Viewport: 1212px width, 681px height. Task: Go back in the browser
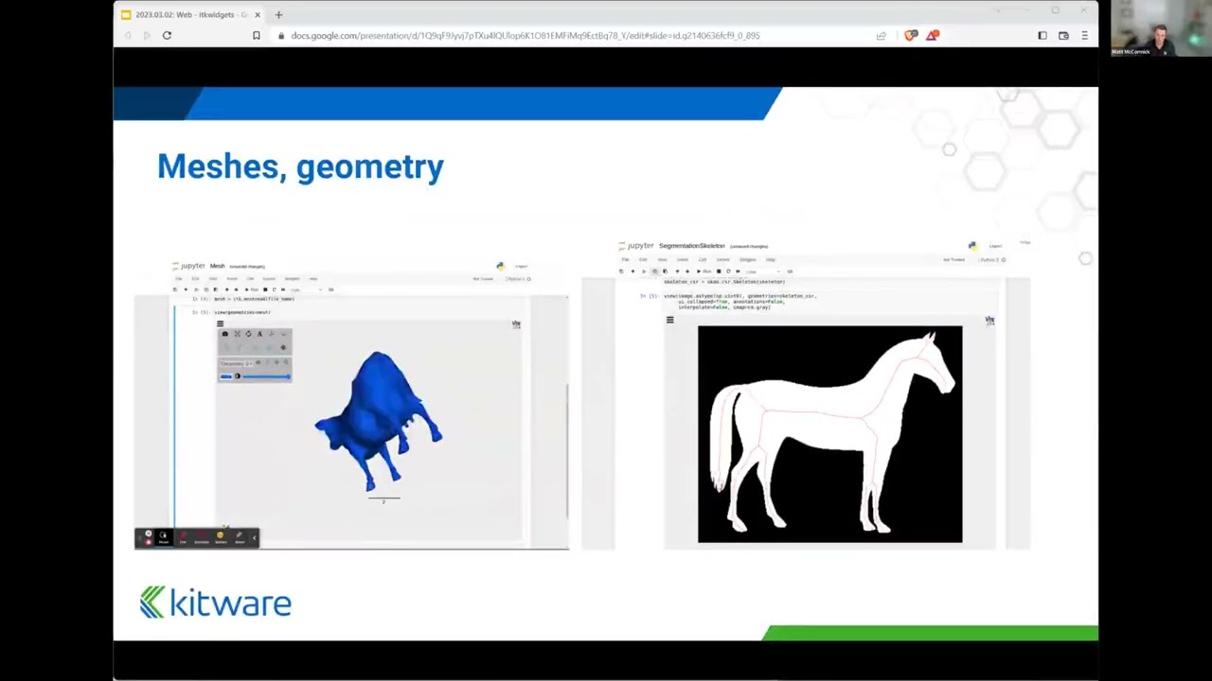click(x=128, y=35)
